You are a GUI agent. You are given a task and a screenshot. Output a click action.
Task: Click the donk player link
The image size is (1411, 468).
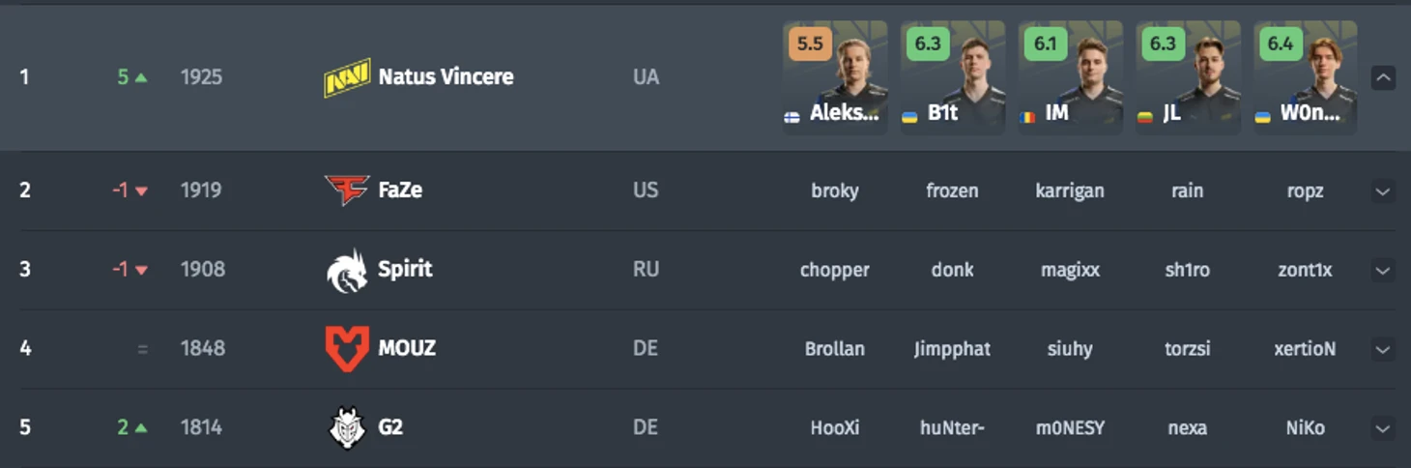952,270
